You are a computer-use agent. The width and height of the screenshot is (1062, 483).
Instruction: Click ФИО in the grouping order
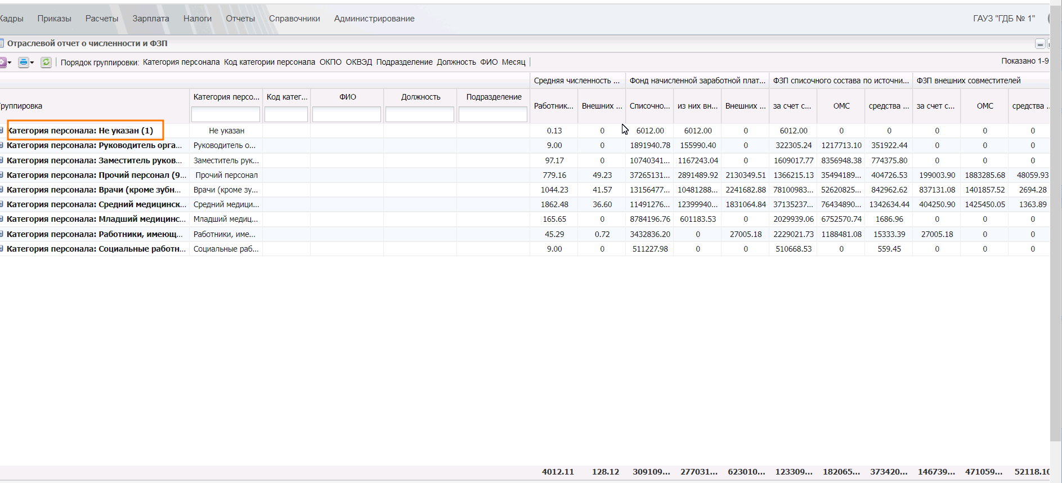pyautogui.click(x=489, y=62)
